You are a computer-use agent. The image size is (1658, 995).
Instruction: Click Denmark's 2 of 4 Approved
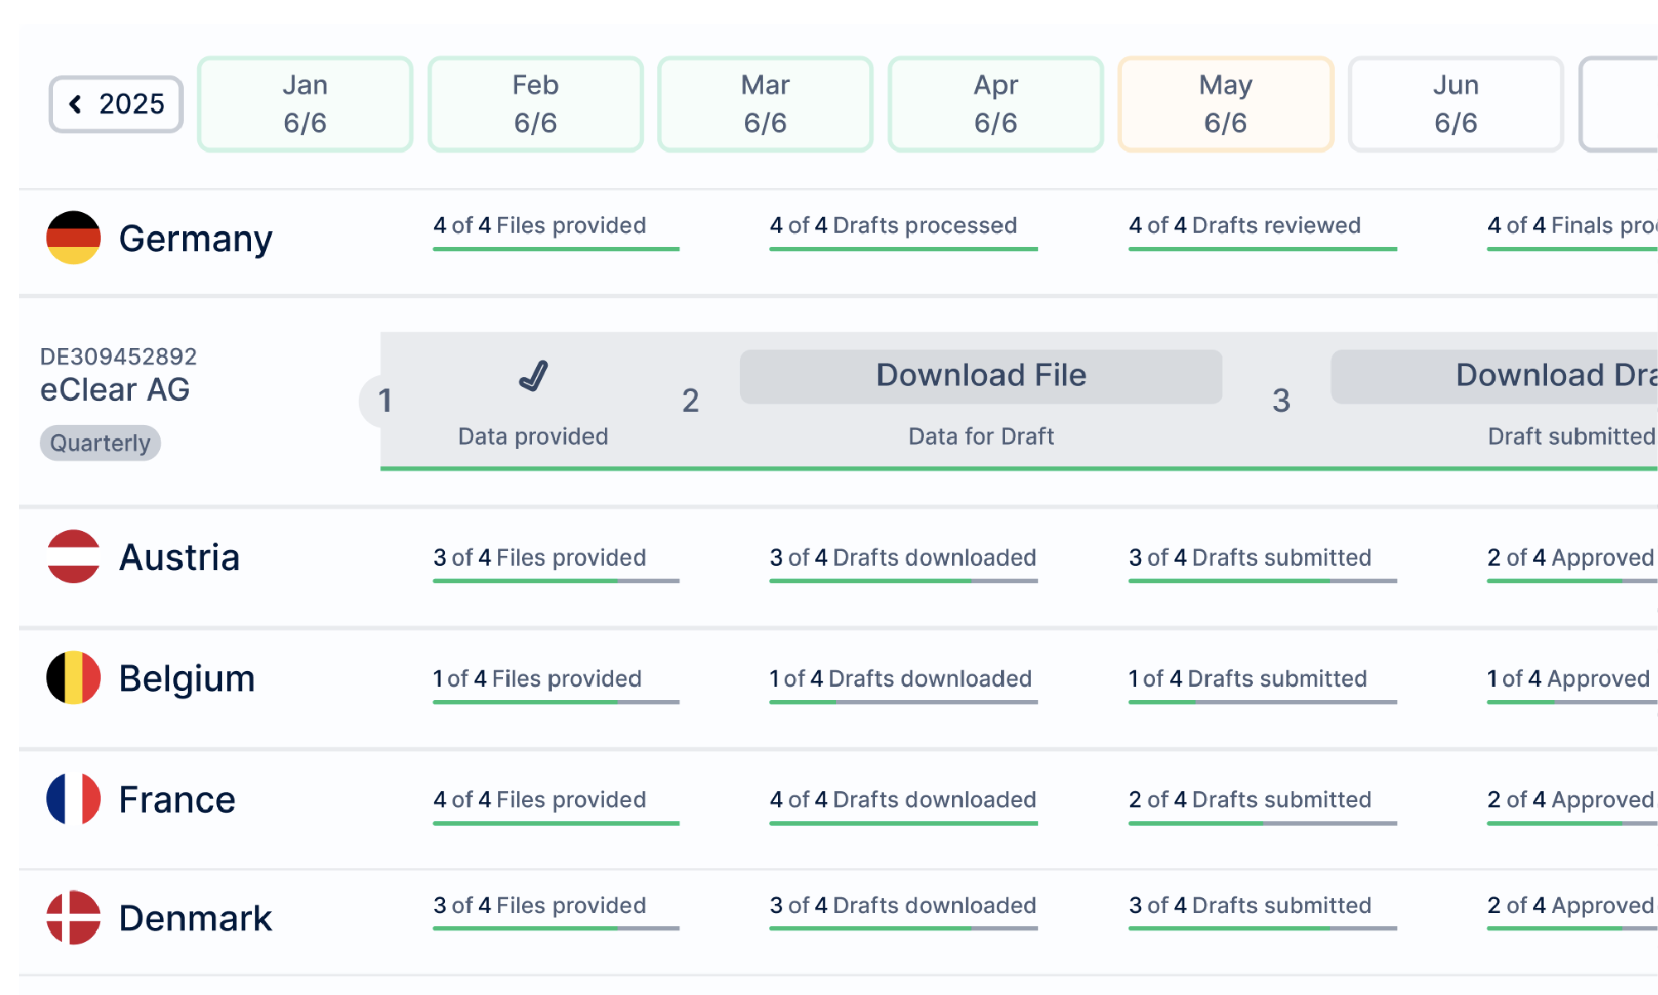click(x=1573, y=912)
